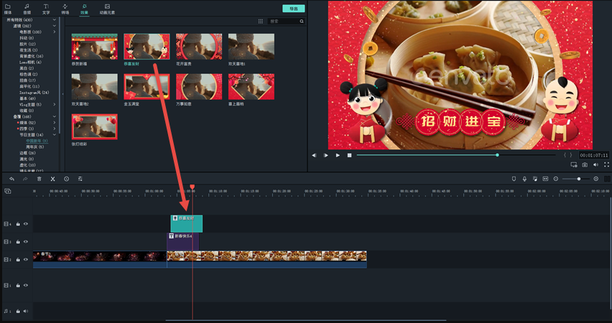This screenshot has height=323, width=612.
Task: Select 中国新年 (9) category
Action: coord(37,141)
